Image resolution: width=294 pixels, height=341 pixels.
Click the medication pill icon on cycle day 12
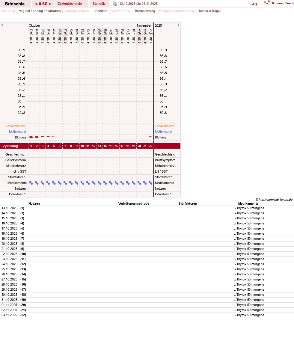[94, 183]
